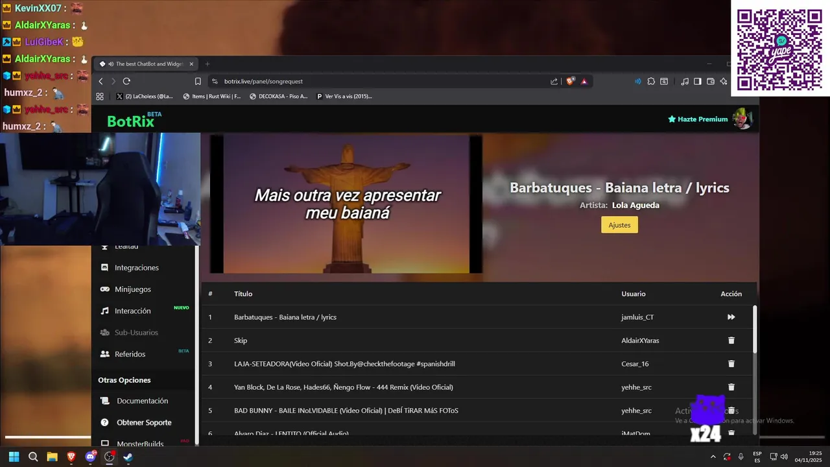Open Sub-Usuarios in the sidebar

(136, 333)
